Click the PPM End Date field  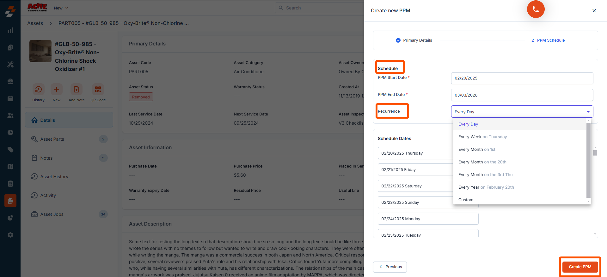coord(522,95)
